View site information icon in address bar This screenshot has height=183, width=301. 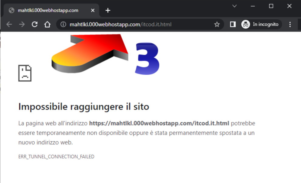pos(63,24)
